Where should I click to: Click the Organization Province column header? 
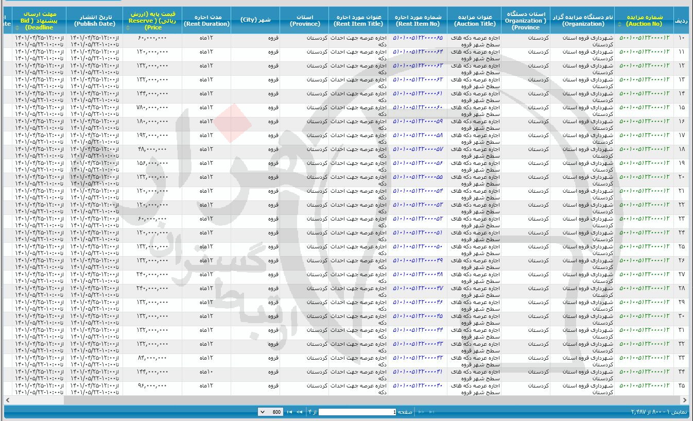[526, 20]
